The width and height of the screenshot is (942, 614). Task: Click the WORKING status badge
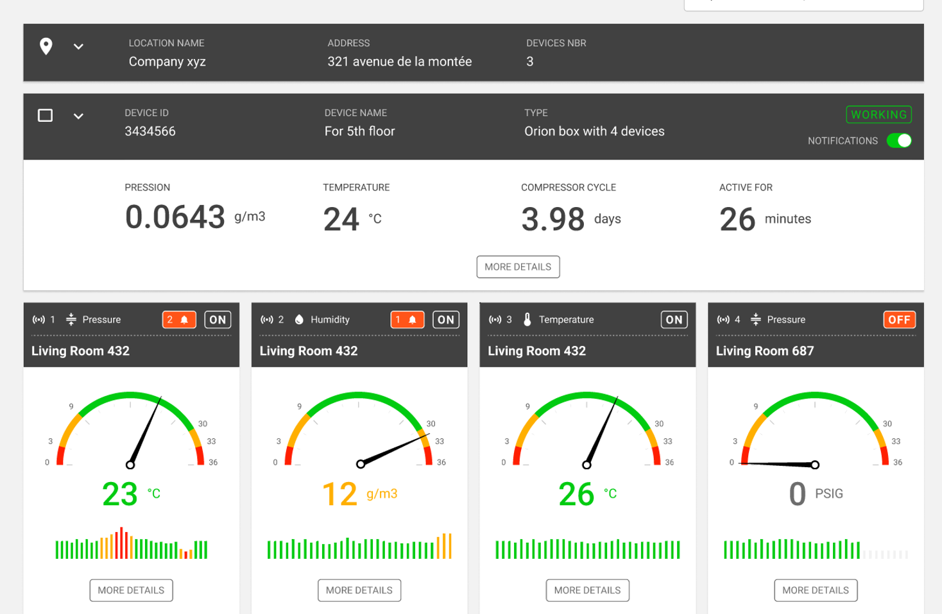pyautogui.click(x=878, y=115)
